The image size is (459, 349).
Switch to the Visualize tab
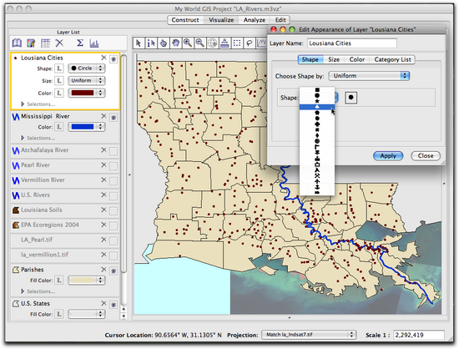coord(221,20)
